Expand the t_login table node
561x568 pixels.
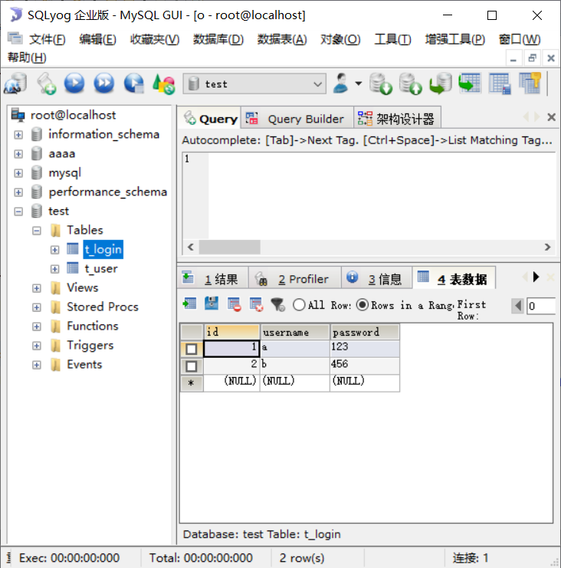tap(54, 250)
